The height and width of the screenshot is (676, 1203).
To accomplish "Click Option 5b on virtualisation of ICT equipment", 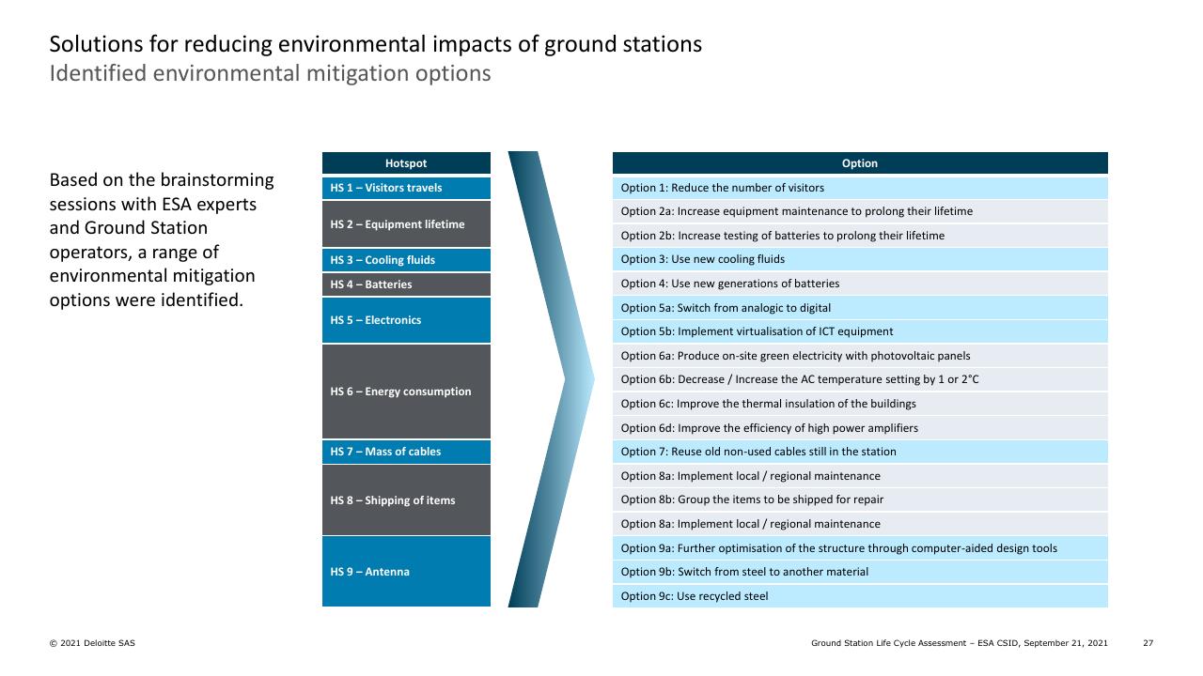I will coord(860,331).
